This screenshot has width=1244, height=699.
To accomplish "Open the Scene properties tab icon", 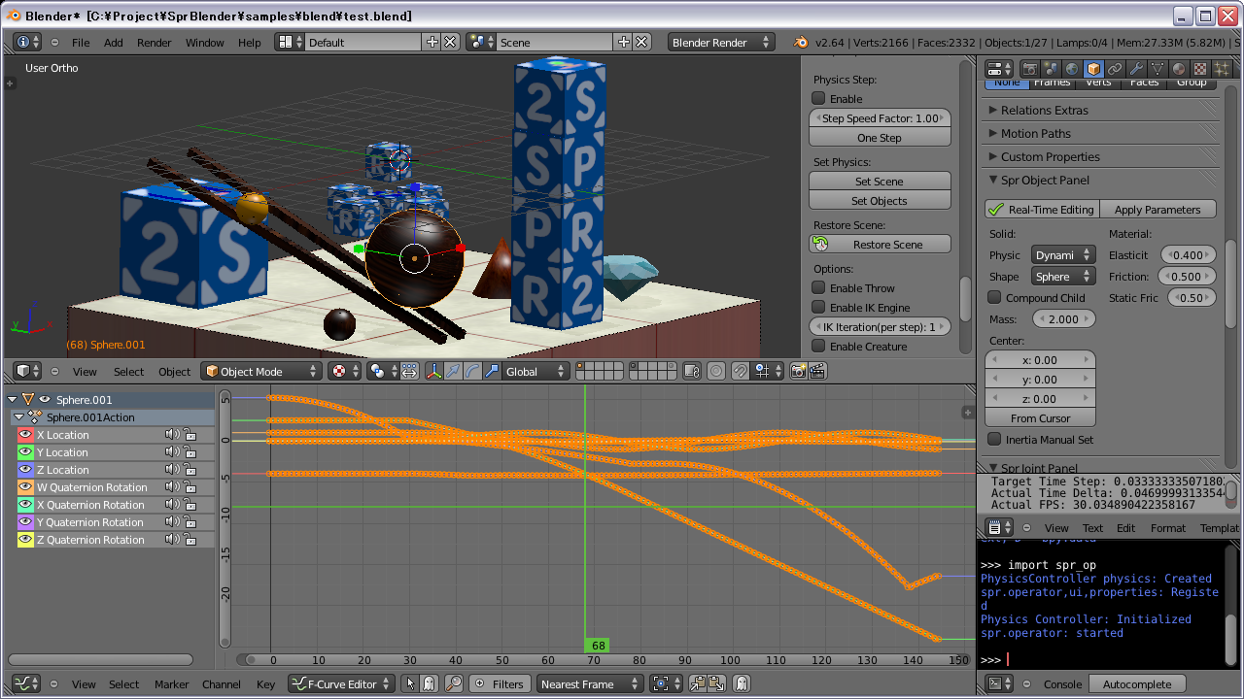I will pyautogui.click(x=1051, y=69).
